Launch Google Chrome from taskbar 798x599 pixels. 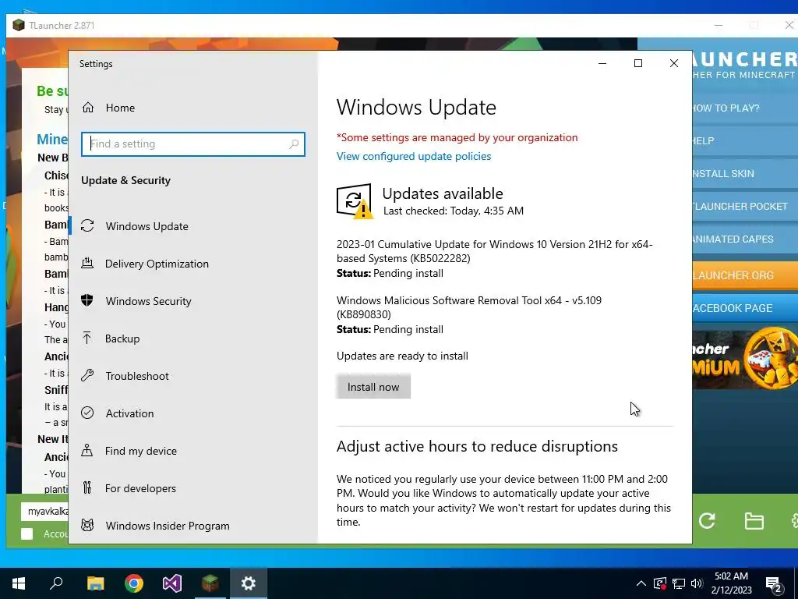pyautogui.click(x=134, y=583)
